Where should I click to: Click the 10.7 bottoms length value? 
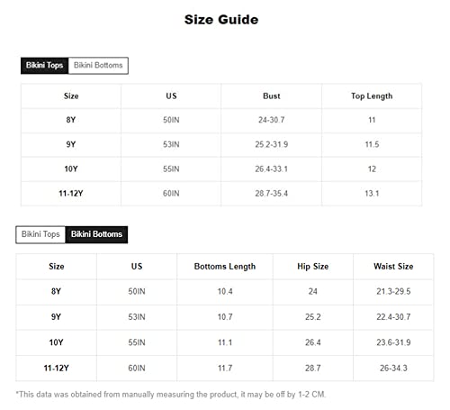(225, 317)
